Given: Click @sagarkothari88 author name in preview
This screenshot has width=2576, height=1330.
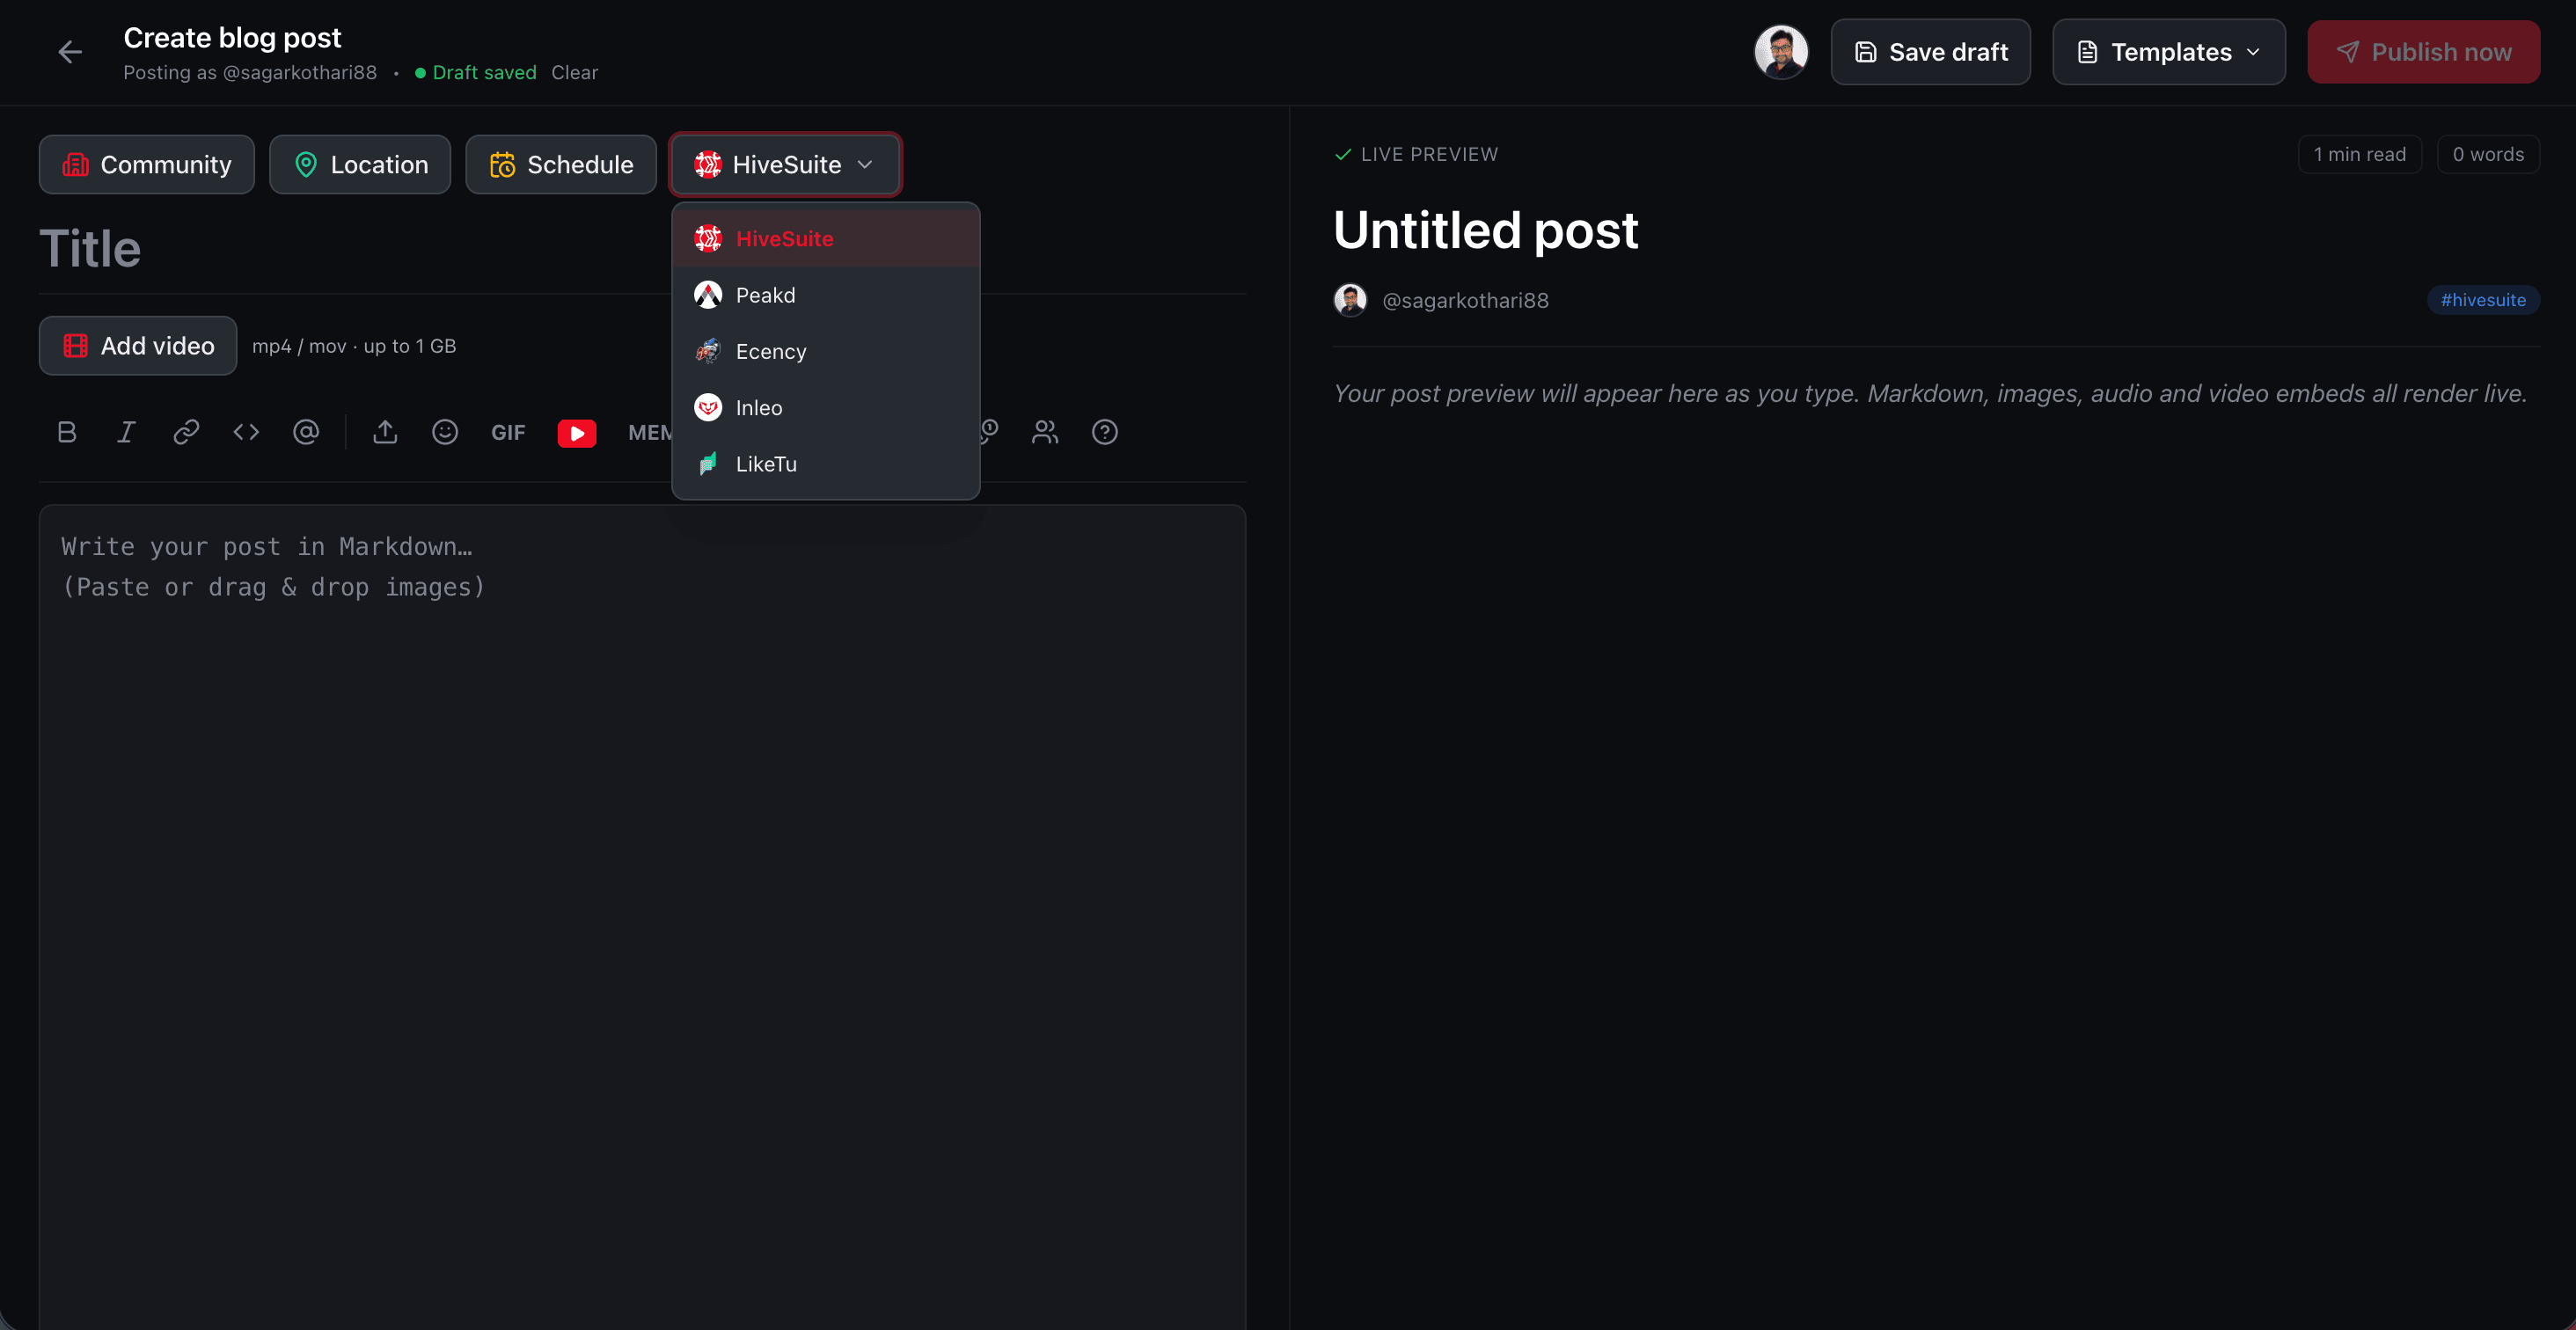Looking at the screenshot, I should (x=1465, y=301).
